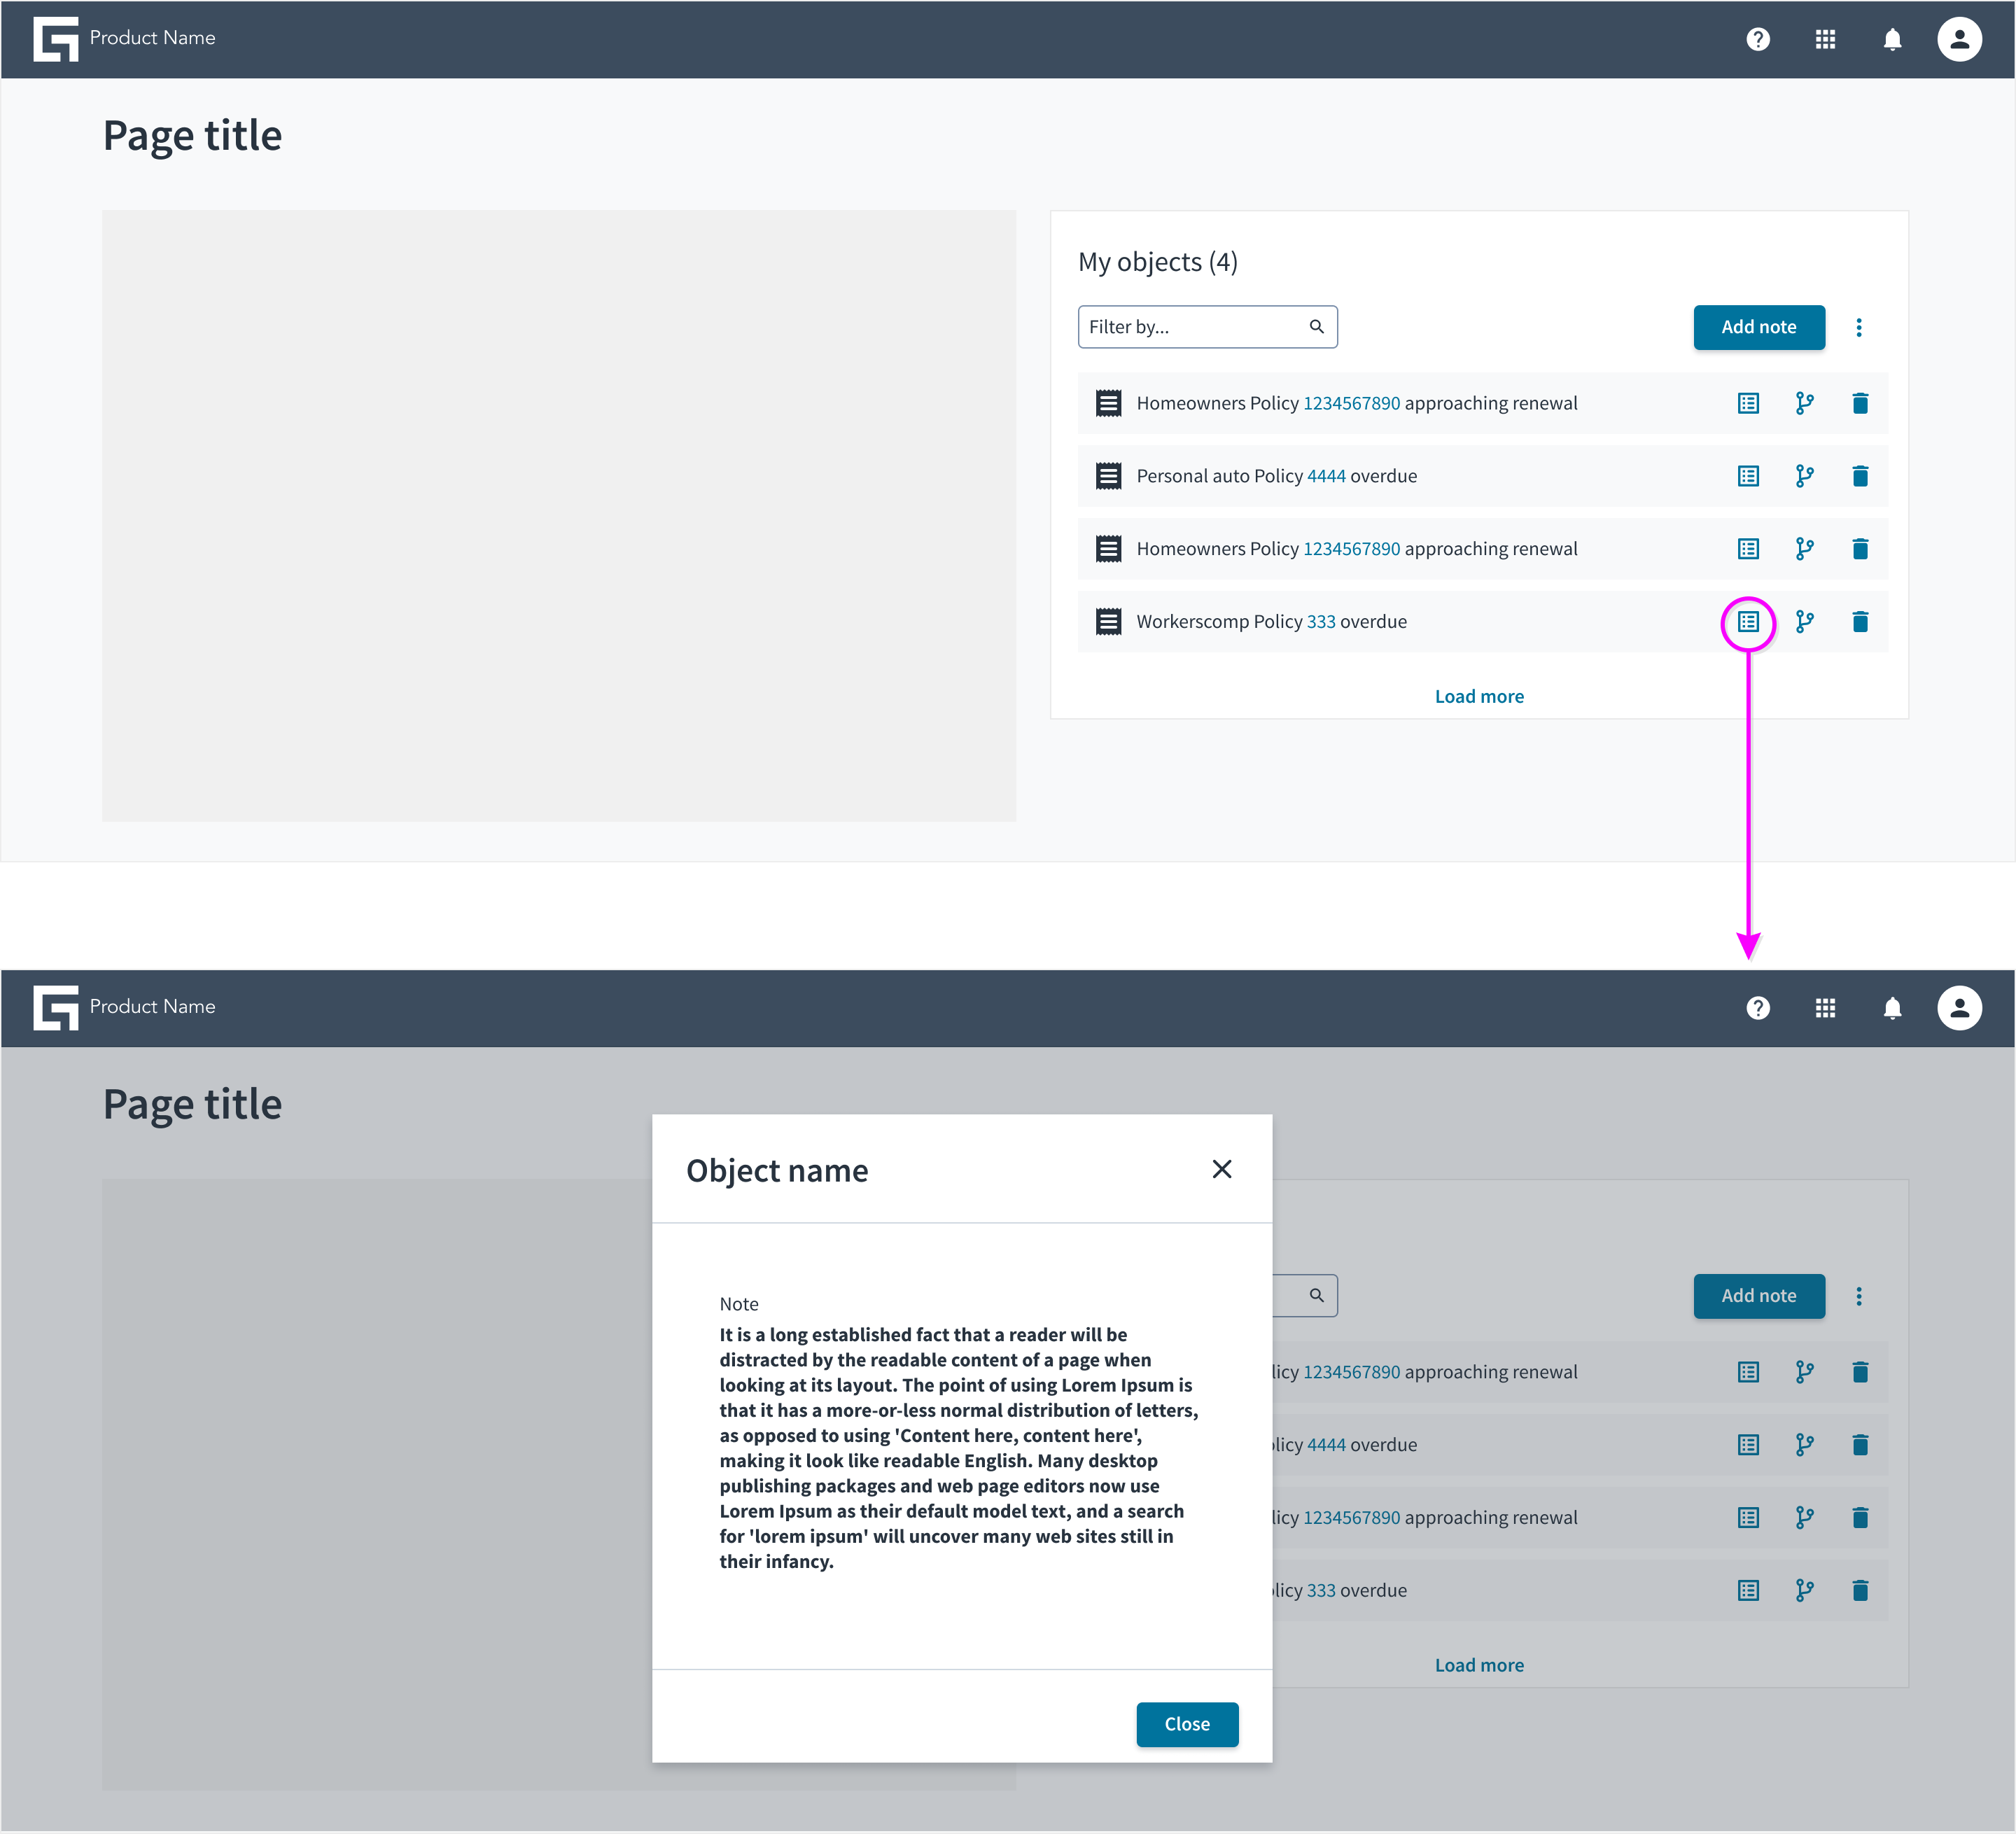This screenshot has width=2016, height=1834.
Task: Open notifications bell in top header
Action: point(1892,39)
